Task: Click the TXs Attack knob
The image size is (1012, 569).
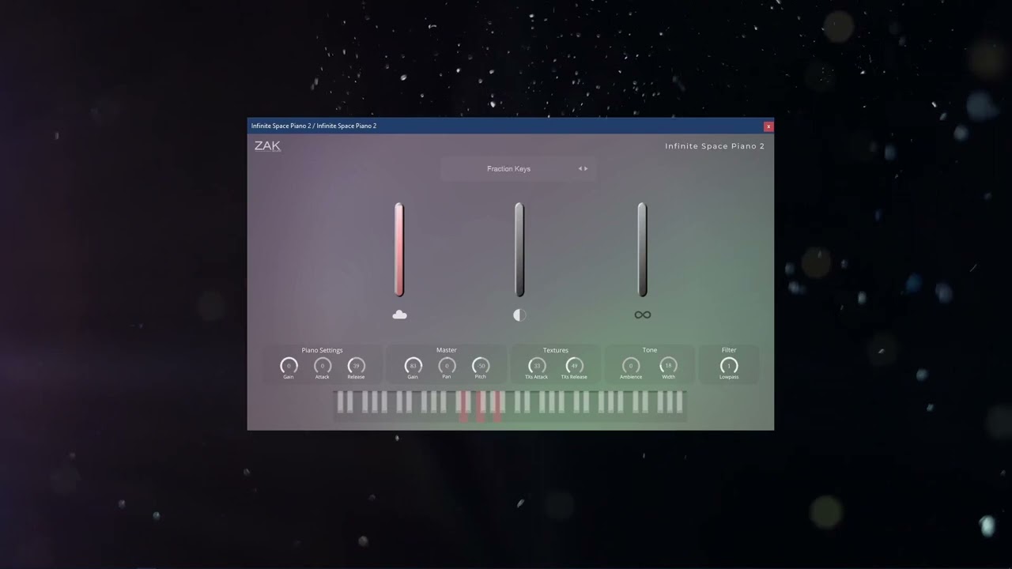Action: click(537, 365)
